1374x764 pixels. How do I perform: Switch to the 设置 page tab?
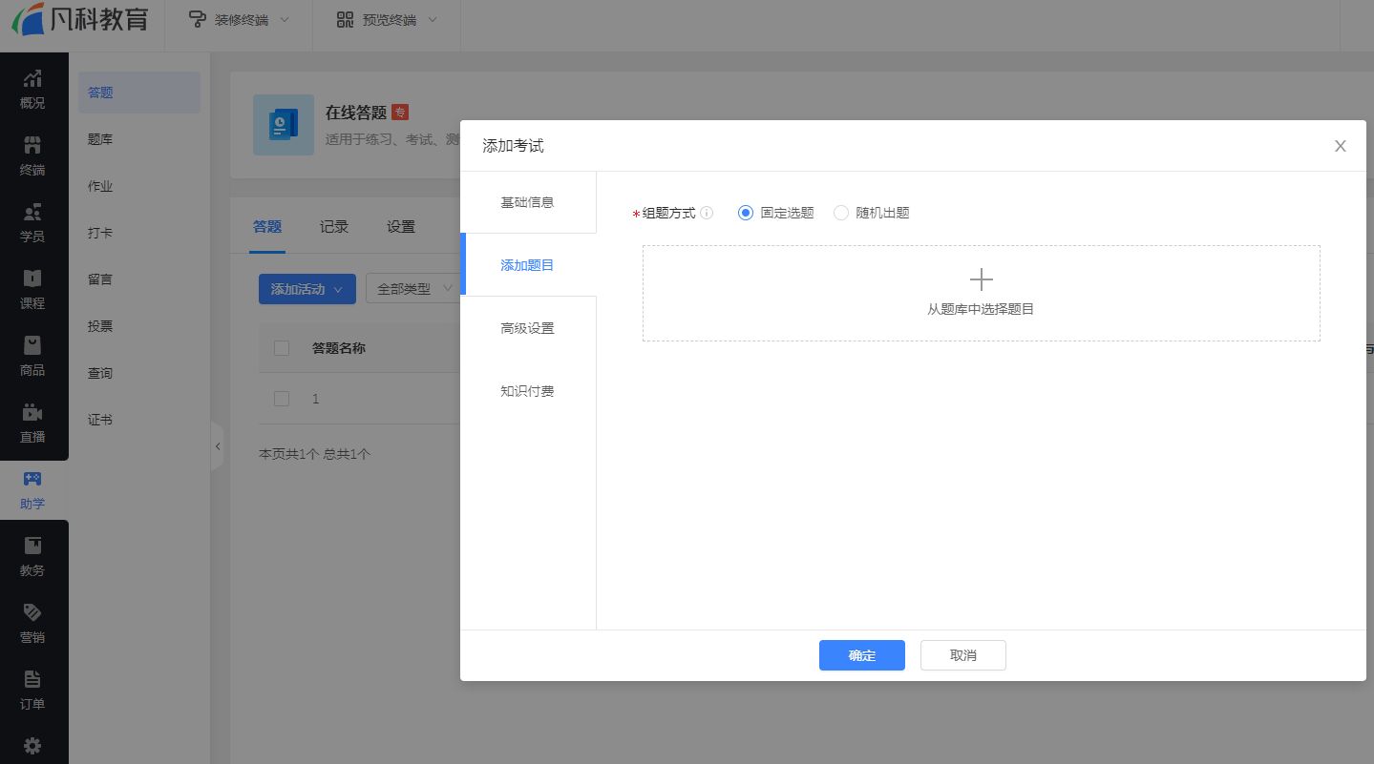tap(401, 227)
